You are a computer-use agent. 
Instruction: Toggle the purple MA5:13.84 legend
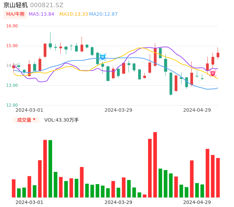(41, 14)
